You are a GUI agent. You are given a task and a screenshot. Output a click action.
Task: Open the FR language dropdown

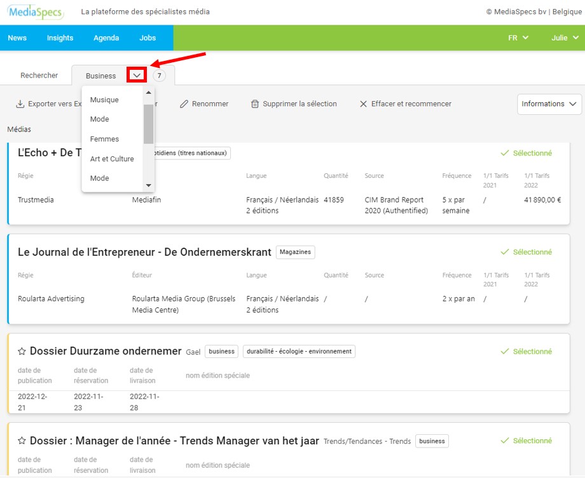pyautogui.click(x=518, y=38)
